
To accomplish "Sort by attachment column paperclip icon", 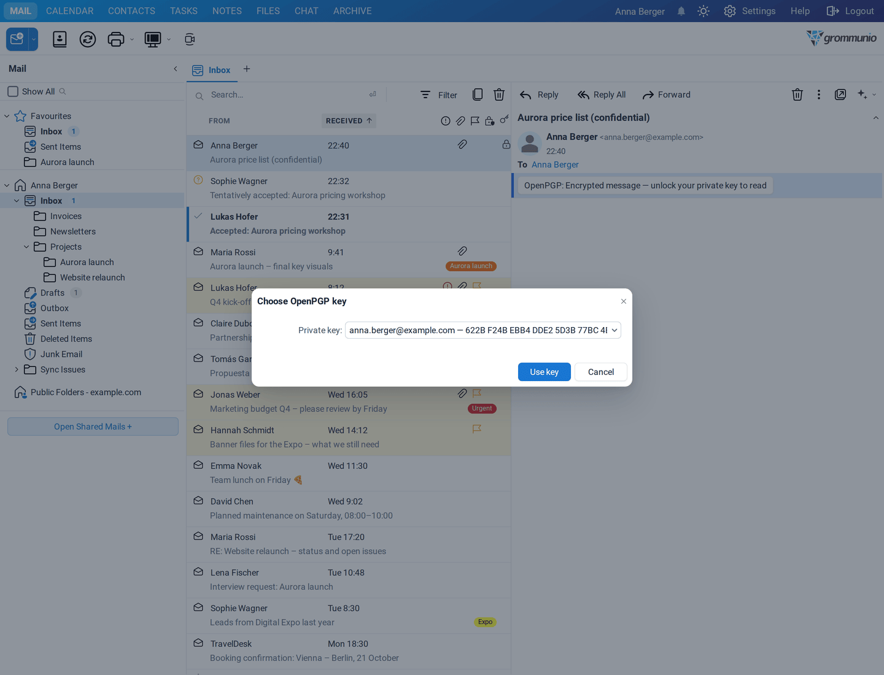I will (x=460, y=121).
